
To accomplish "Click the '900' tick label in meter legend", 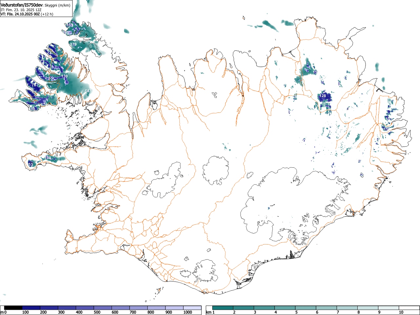I will tap(168, 312).
